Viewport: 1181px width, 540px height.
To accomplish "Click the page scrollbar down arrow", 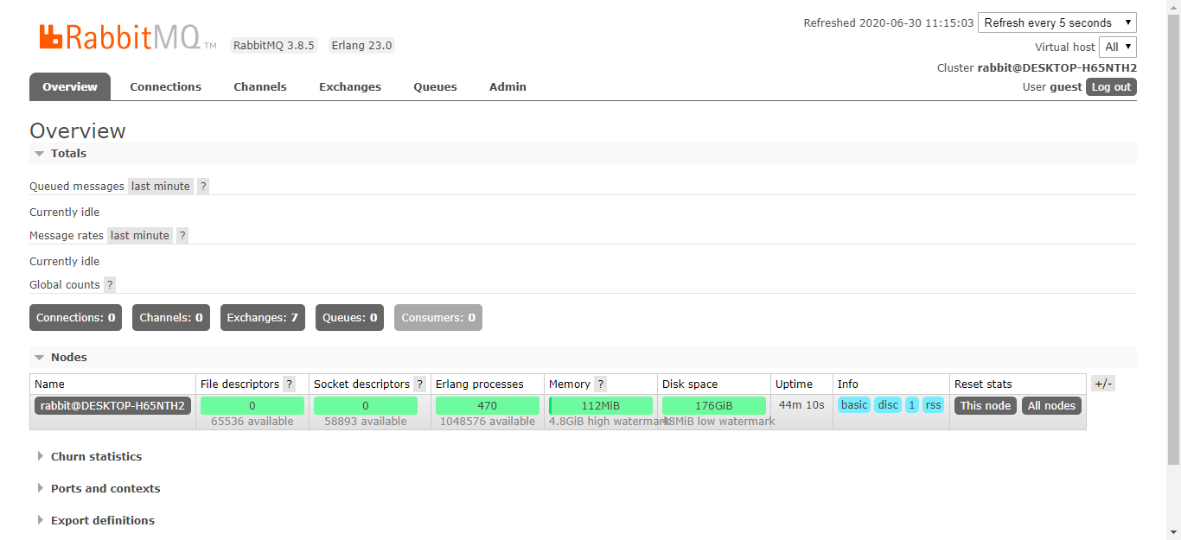I will click(1173, 532).
